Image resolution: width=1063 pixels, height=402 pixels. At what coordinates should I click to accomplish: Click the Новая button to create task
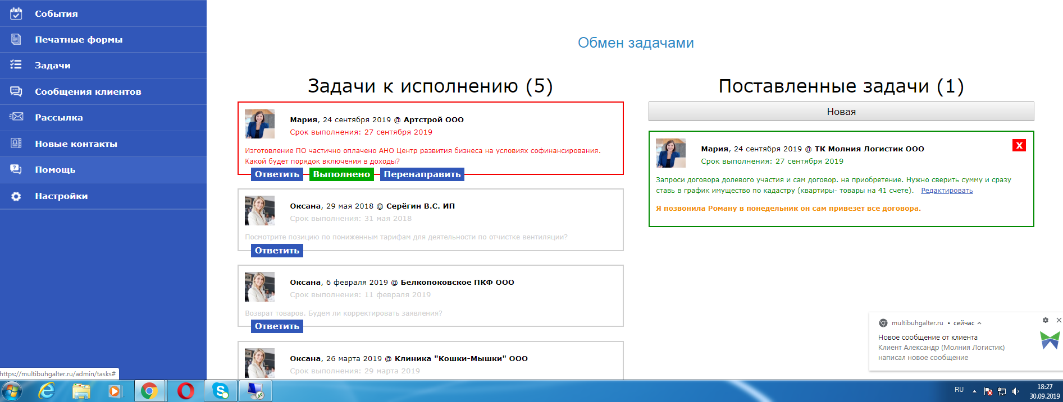[x=841, y=112]
